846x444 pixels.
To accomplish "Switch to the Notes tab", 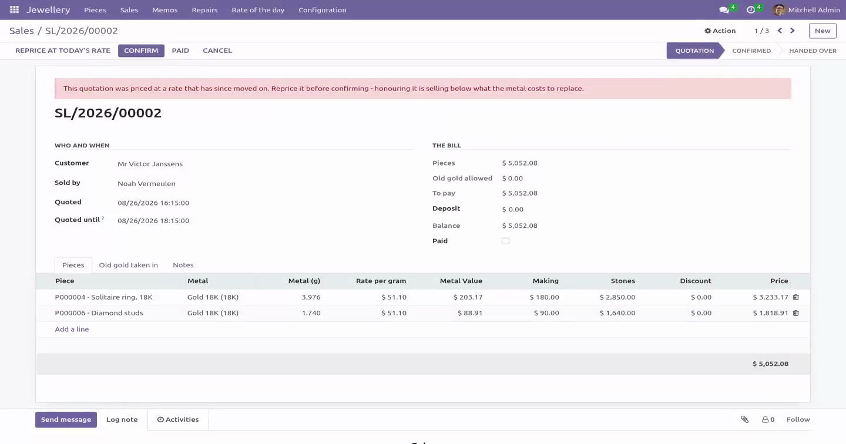I will click(x=183, y=265).
